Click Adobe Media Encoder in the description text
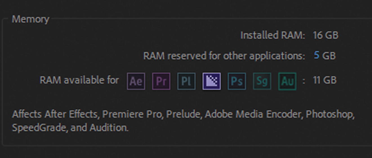372x158 pixels. [x=253, y=114]
